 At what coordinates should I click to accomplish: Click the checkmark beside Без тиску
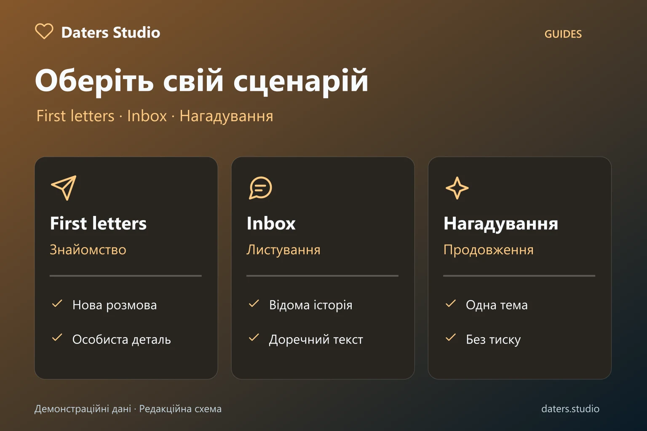point(450,338)
